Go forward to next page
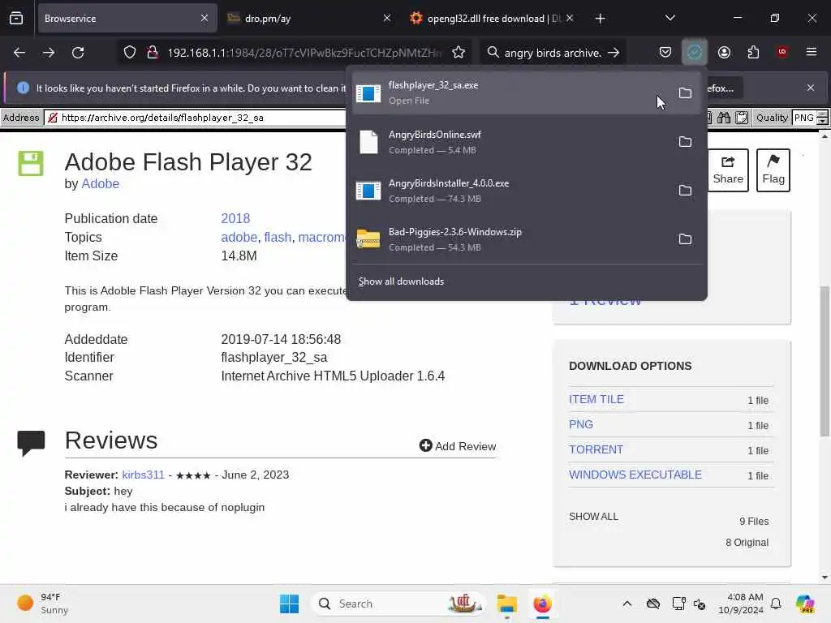The height and width of the screenshot is (623, 831). [49, 53]
